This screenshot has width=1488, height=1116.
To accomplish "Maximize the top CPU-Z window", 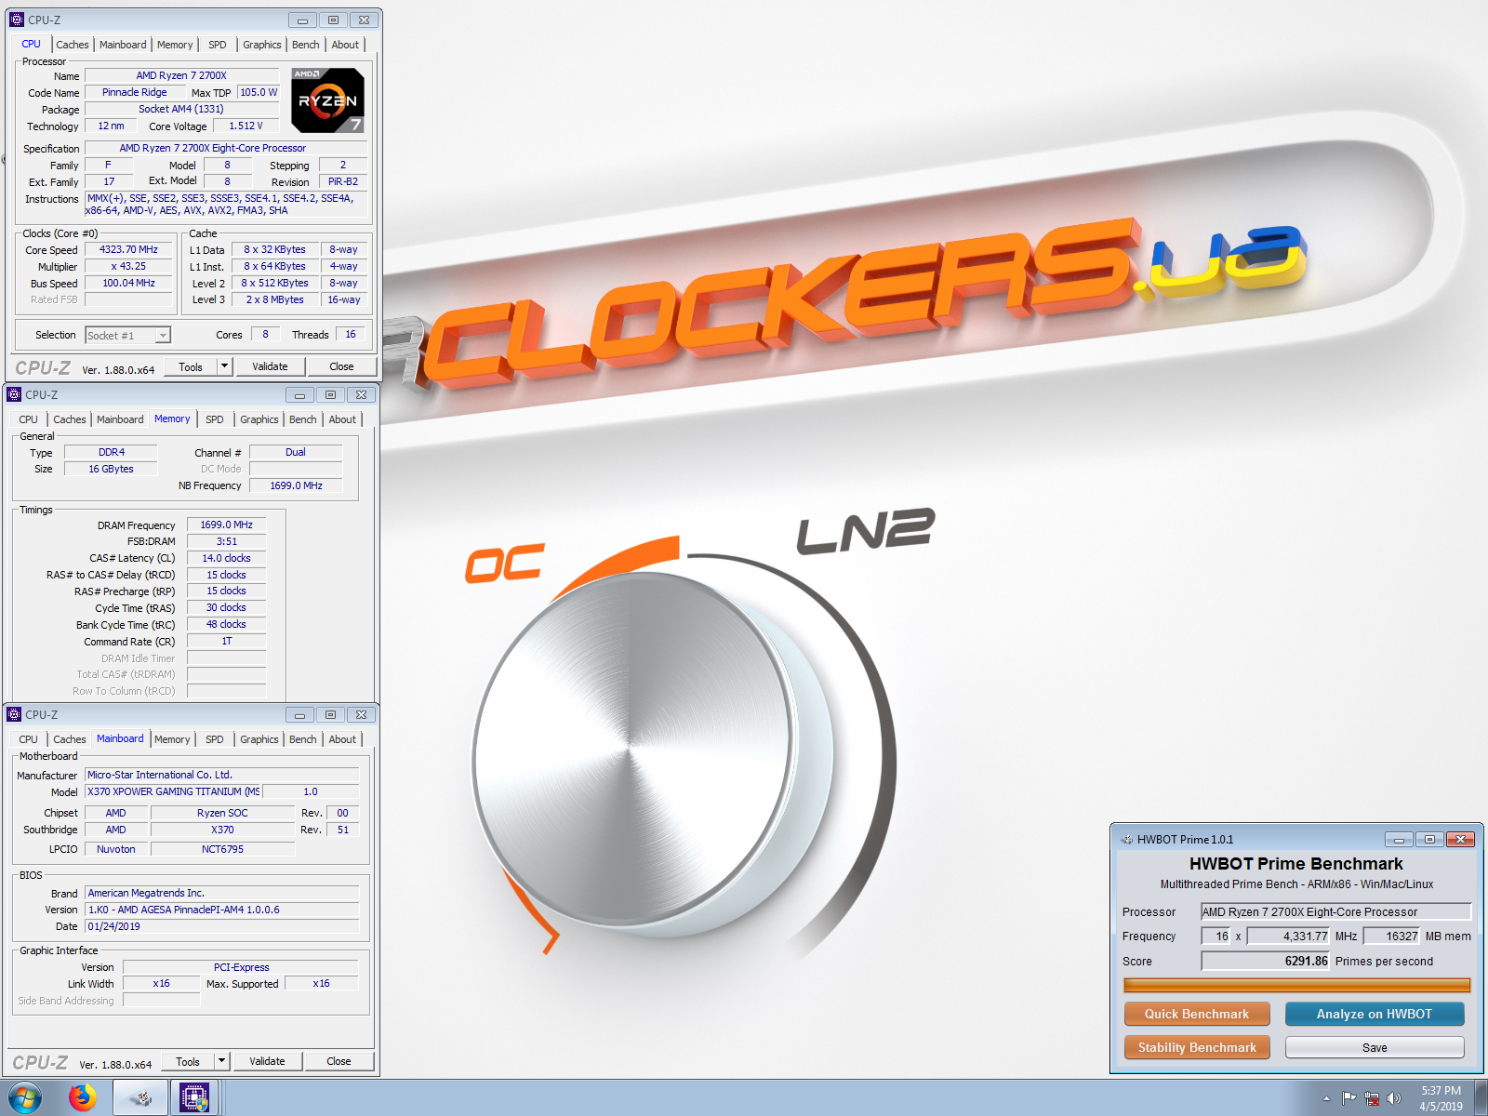I will pyautogui.click(x=333, y=20).
